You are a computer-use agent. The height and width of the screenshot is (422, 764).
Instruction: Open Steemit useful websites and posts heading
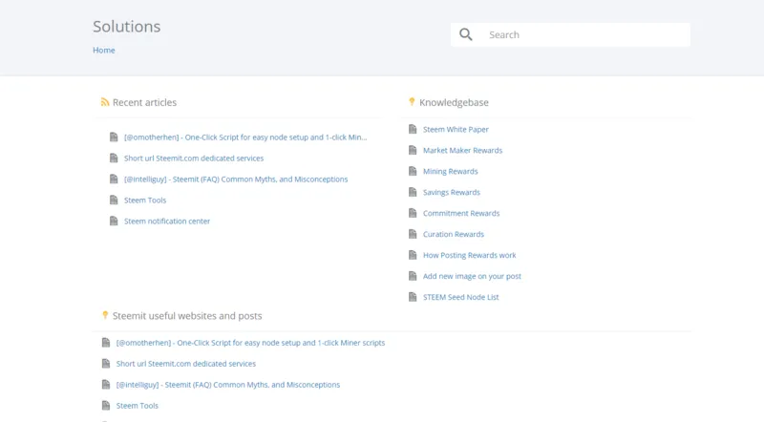click(x=187, y=316)
